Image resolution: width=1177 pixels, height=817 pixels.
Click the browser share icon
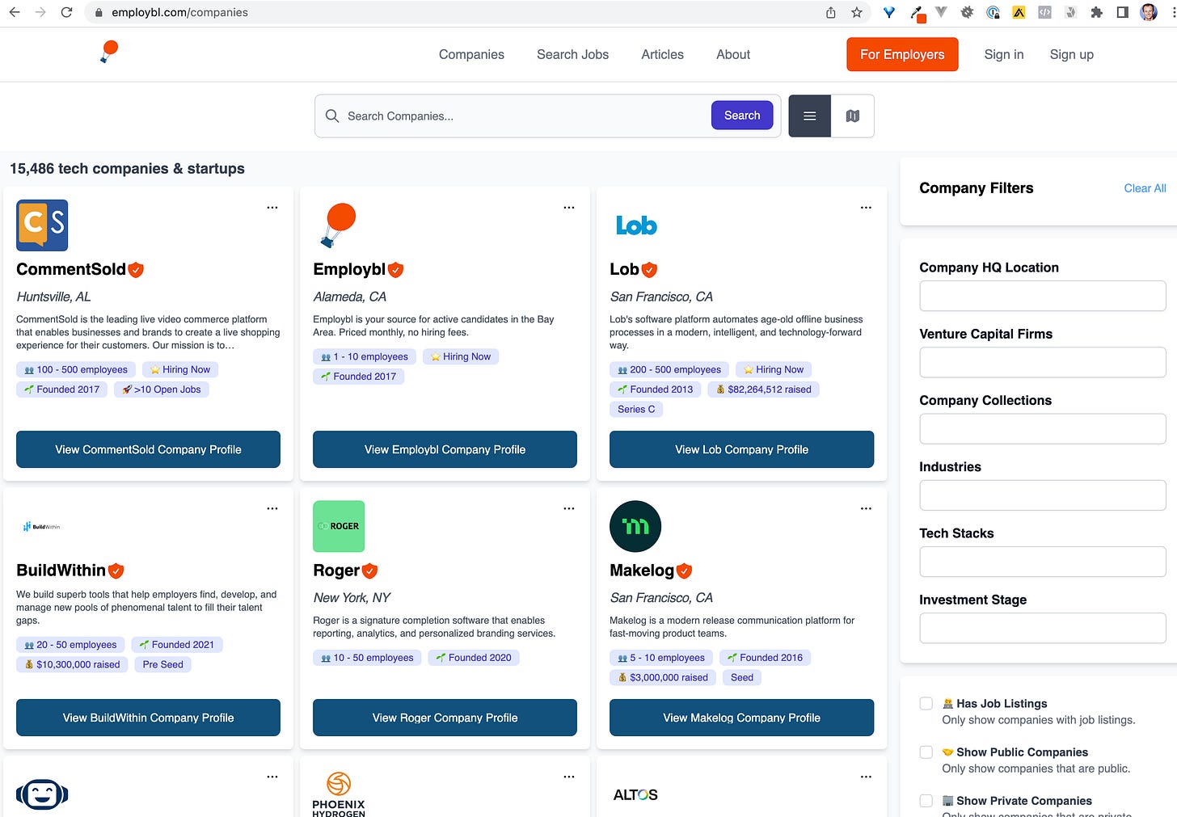(831, 12)
